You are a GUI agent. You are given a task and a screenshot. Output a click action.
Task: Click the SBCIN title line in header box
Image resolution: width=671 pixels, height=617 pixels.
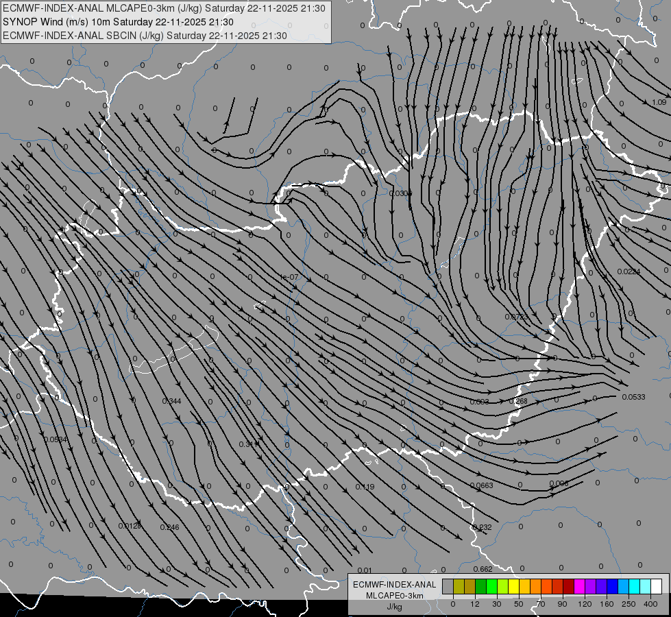pos(145,36)
